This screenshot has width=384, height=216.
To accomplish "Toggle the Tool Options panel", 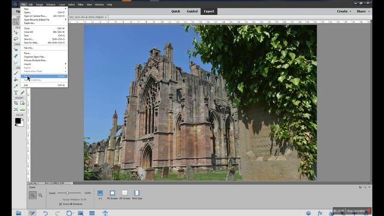I will [32, 213].
